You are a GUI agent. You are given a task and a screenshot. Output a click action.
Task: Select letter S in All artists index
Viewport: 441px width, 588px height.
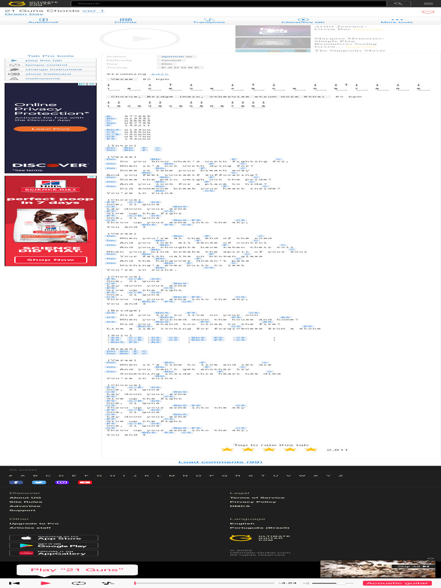pyautogui.click(x=250, y=475)
